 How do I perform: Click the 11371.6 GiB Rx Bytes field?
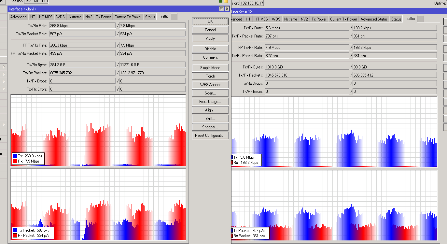point(152,65)
